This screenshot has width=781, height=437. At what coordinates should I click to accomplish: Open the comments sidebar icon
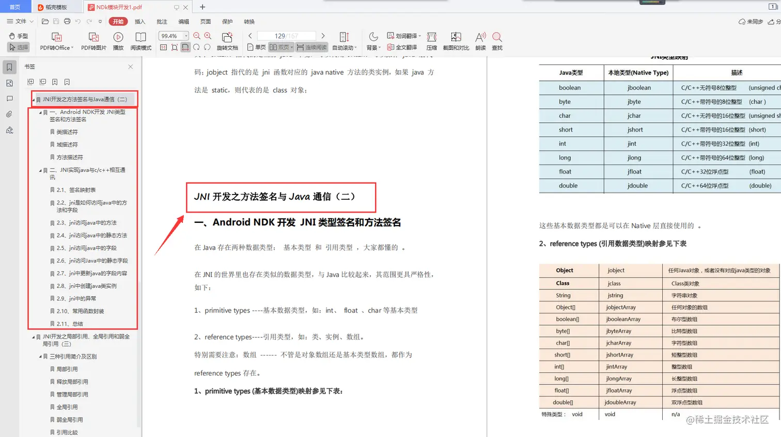point(9,99)
